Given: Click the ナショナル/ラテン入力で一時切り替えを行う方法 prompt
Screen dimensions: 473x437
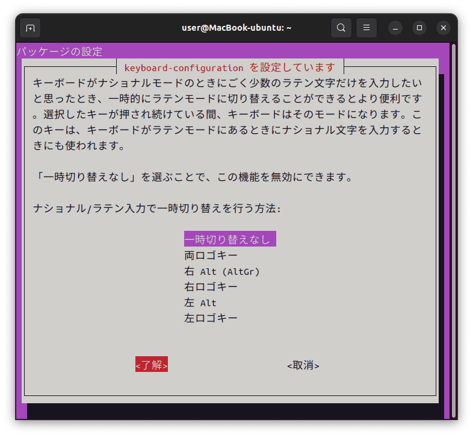Looking at the screenshot, I should pos(156,208).
